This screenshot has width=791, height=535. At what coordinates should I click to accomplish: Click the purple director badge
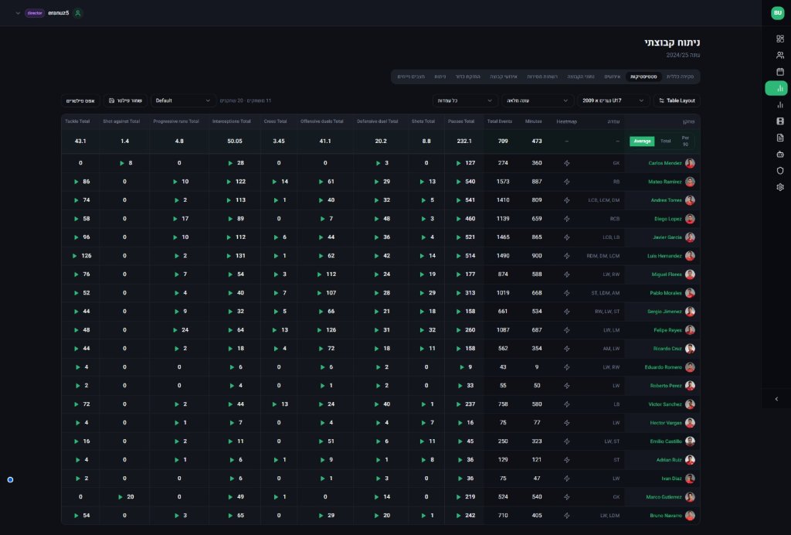(x=35, y=13)
